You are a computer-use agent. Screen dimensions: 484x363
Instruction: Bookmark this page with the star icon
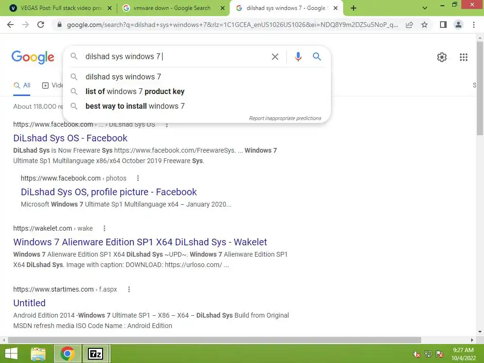[x=424, y=25]
